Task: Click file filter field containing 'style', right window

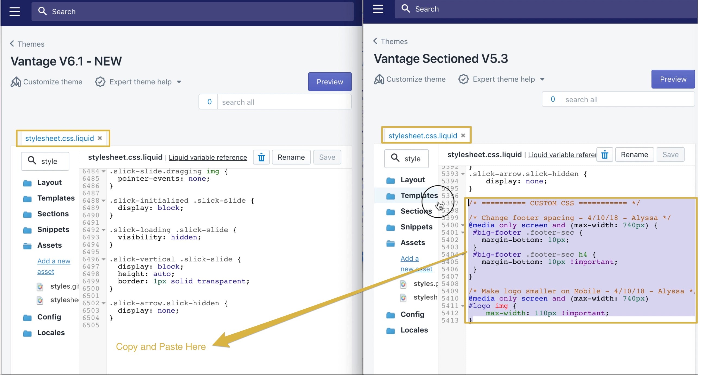Action: click(x=406, y=159)
